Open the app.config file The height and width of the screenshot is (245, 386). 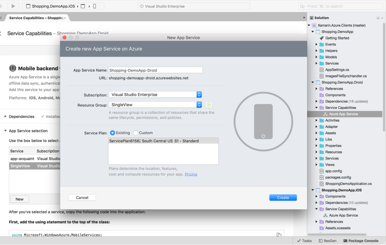[333, 171]
